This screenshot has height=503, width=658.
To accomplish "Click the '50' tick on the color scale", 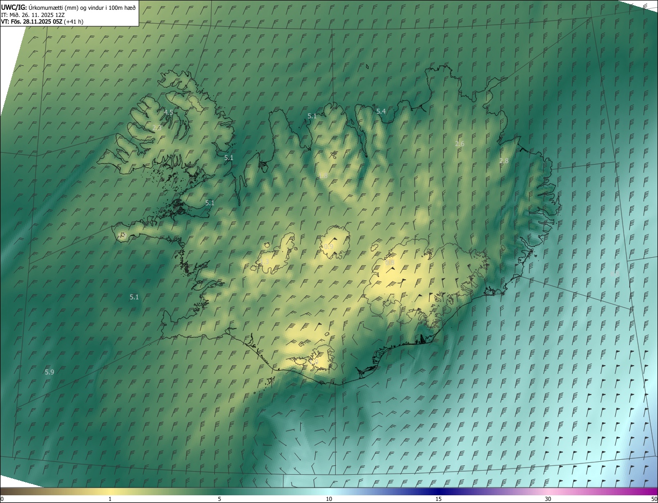I will [654, 499].
